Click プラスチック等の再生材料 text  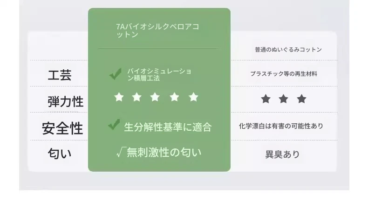pos(284,74)
